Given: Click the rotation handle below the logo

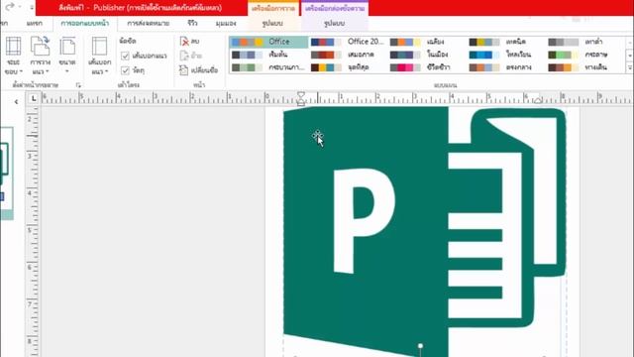Looking at the screenshot, I should pyautogui.click(x=420, y=346).
